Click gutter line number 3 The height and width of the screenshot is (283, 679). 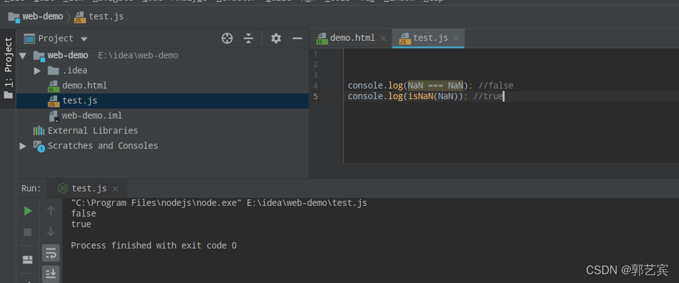[315, 75]
